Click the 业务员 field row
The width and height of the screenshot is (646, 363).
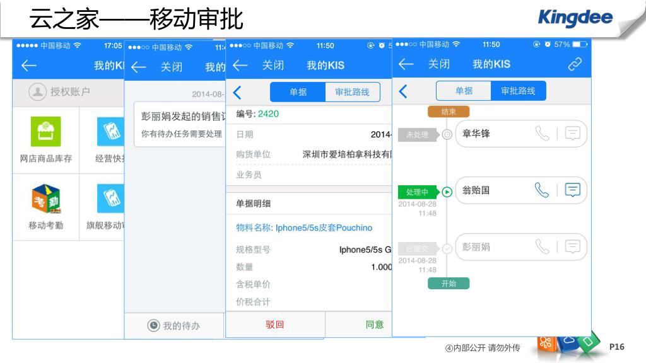point(309,175)
